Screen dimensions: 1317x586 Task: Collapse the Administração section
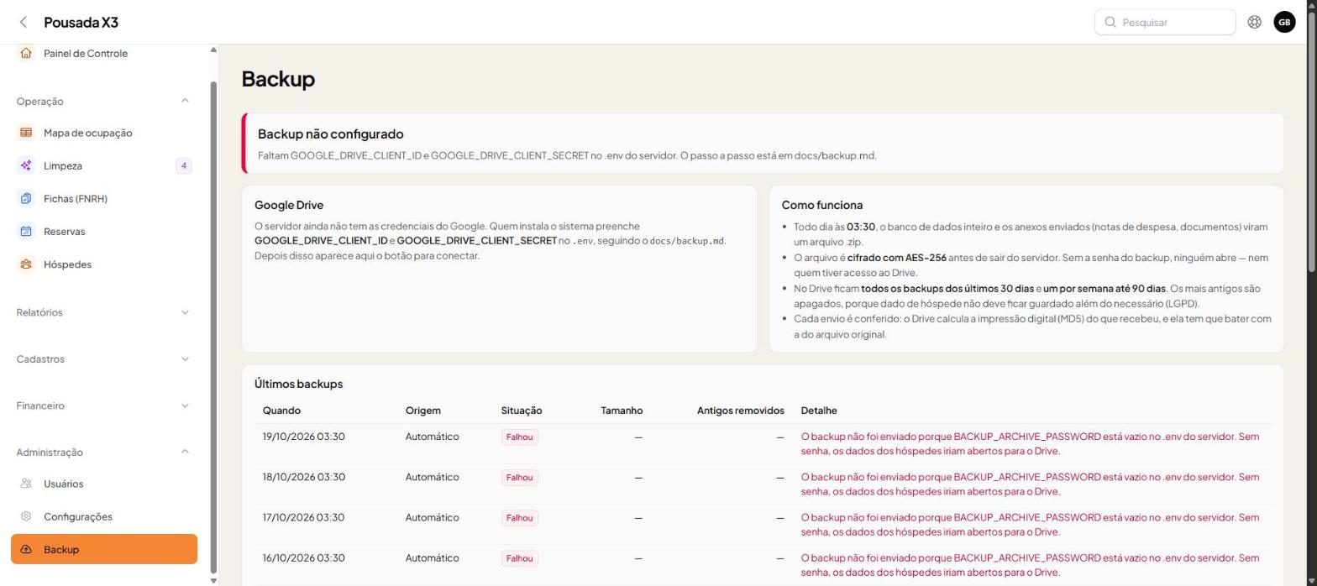(x=185, y=452)
